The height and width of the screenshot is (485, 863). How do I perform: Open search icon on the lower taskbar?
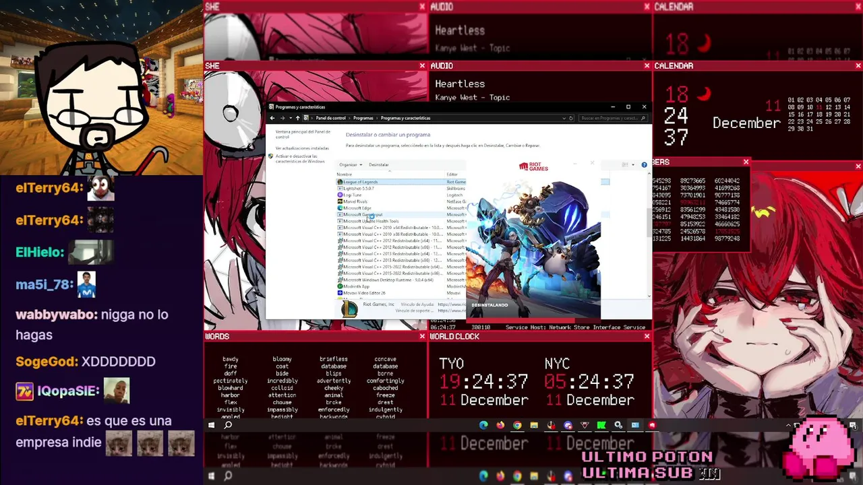click(228, 476)
